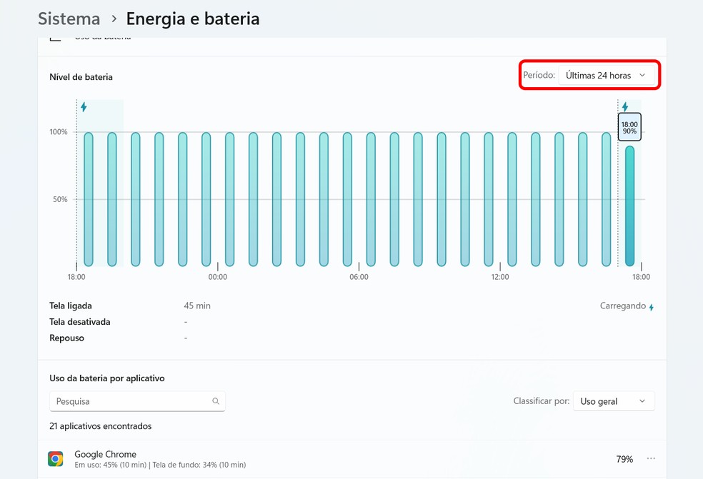Click the 'Energia e bateria' page title

tap(193, 19)
